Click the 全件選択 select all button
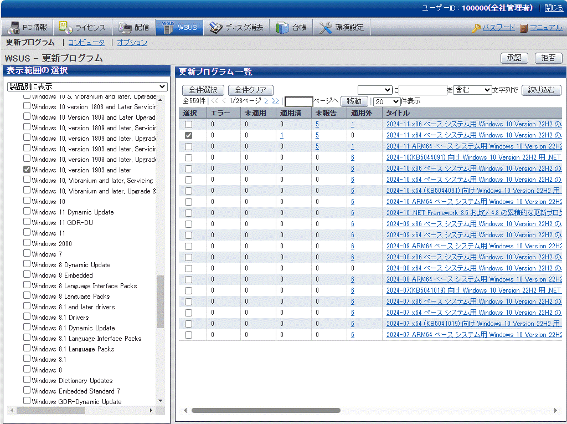This screenshot has width=567, height=424. pyautogui.click(x=203, y=90)
